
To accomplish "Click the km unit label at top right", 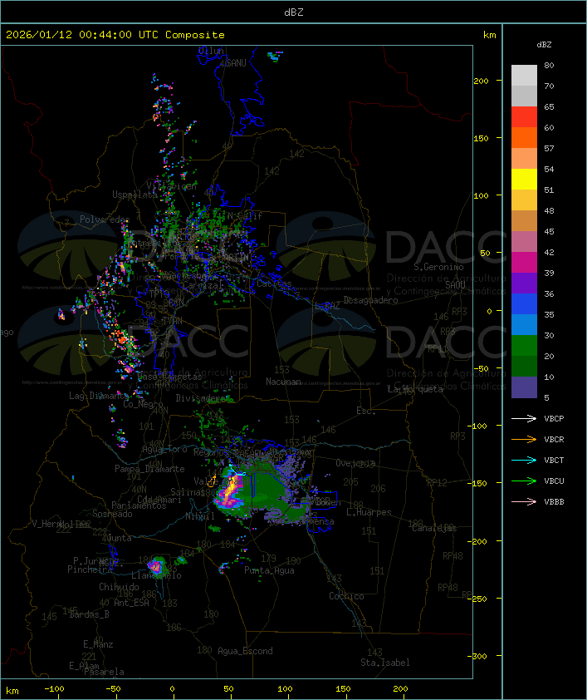I will tap(489, 35).
